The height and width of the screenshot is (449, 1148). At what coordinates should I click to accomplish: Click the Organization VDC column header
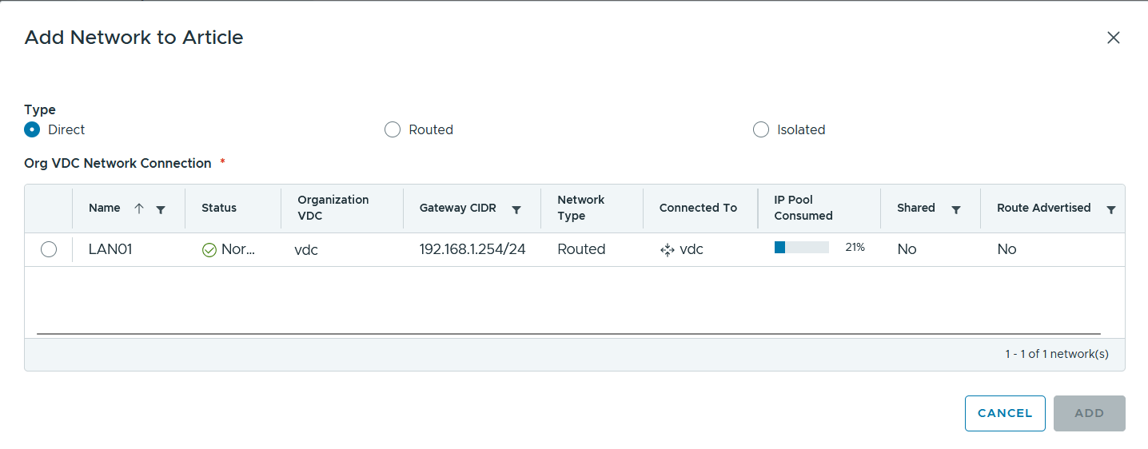333,208
